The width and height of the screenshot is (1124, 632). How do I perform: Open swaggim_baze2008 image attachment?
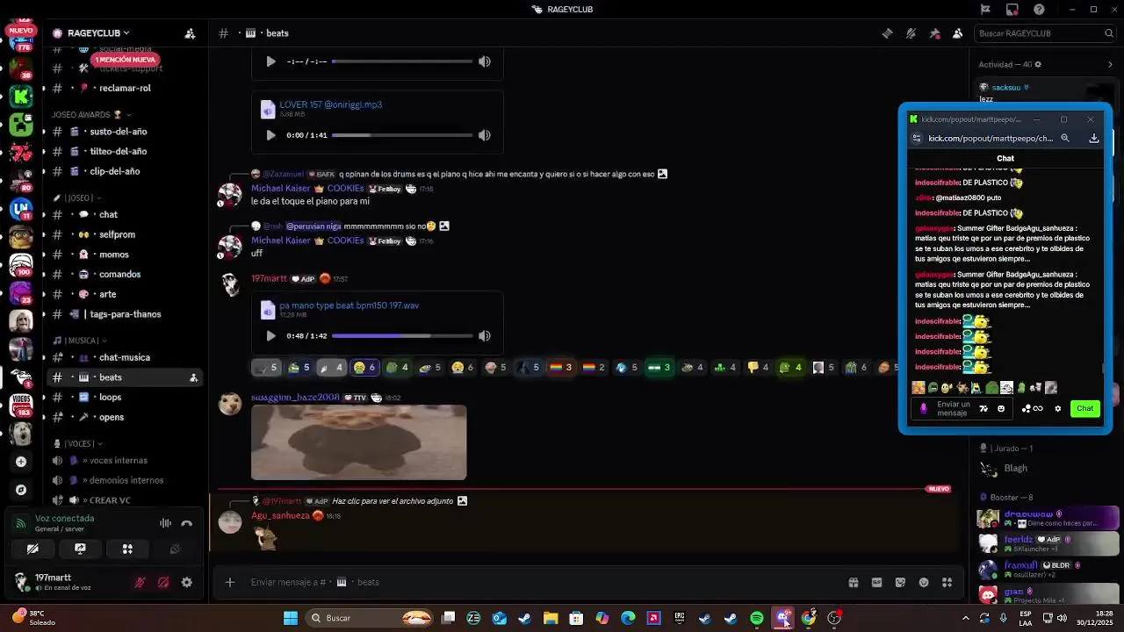(x=358, y=442)
